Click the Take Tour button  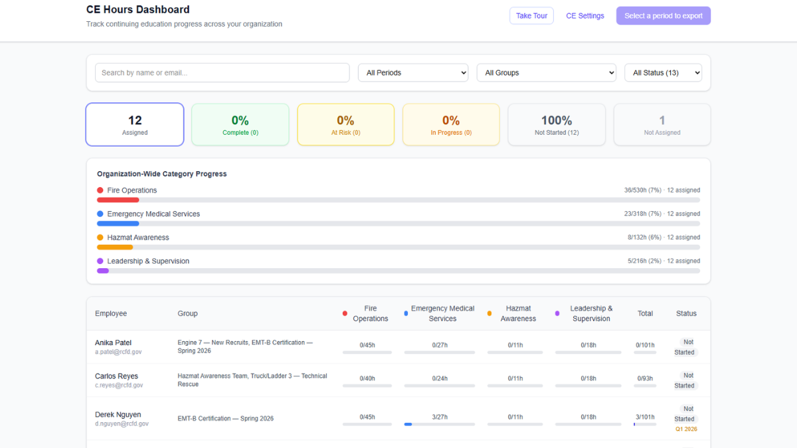coord(531,16)
